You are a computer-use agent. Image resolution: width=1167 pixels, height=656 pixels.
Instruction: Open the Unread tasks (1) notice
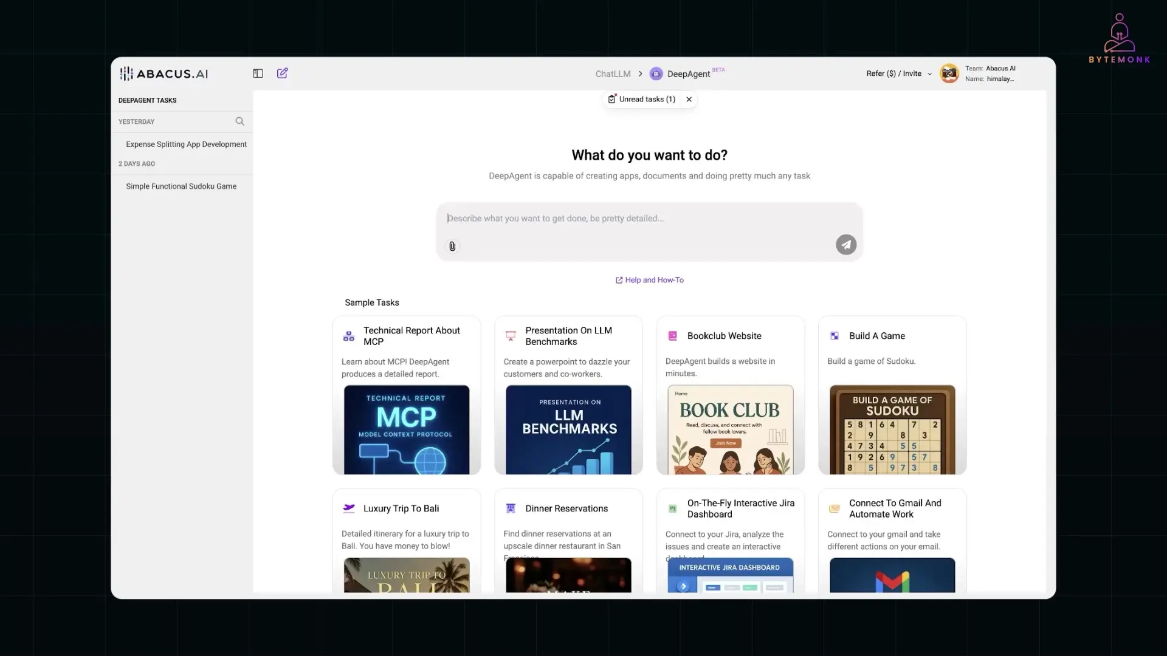pos(642,99)
